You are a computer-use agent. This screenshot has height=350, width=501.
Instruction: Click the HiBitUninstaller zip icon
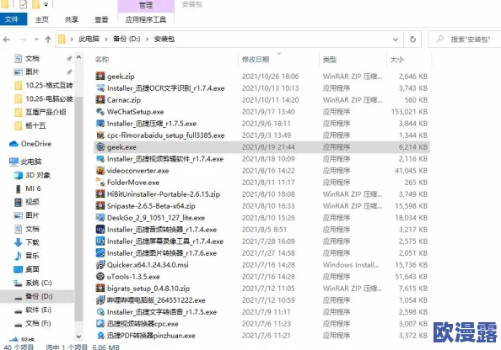[x=100, y=194]
